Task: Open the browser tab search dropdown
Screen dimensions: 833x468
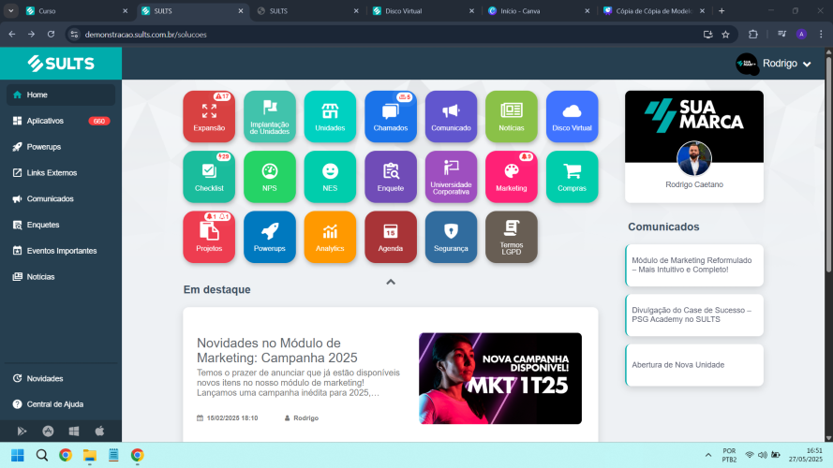Action: [x=10, y=10]
